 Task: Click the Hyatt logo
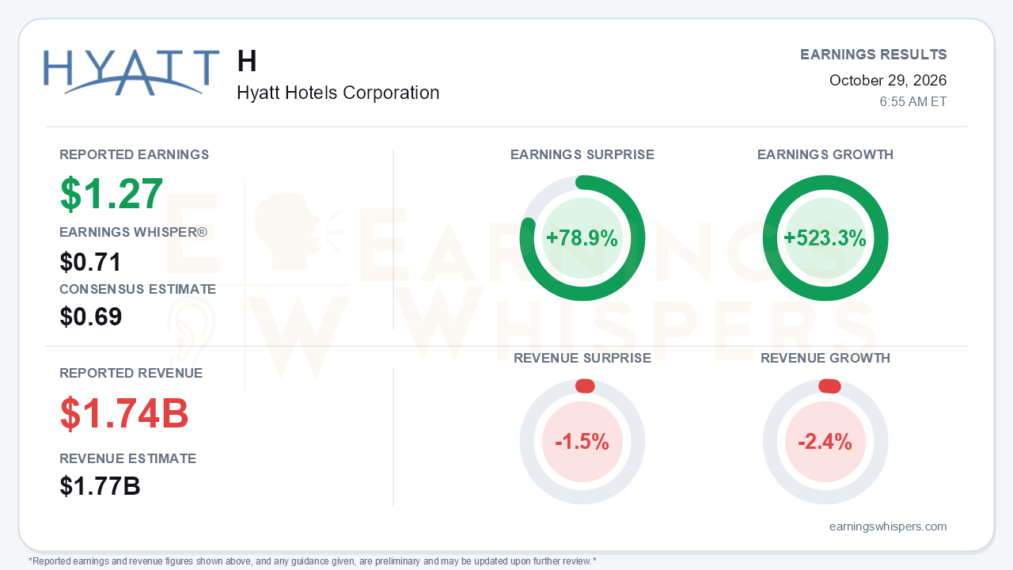pyautogui.click(x=131, y=73)
